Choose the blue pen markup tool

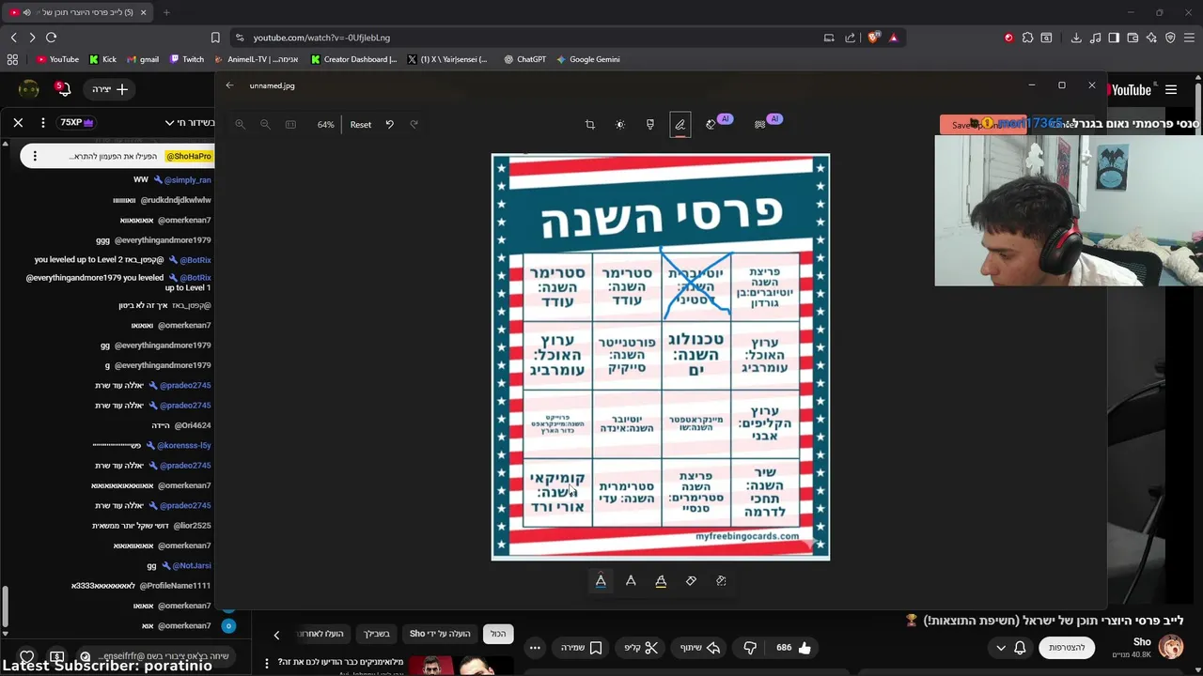[x=601, y=581]
